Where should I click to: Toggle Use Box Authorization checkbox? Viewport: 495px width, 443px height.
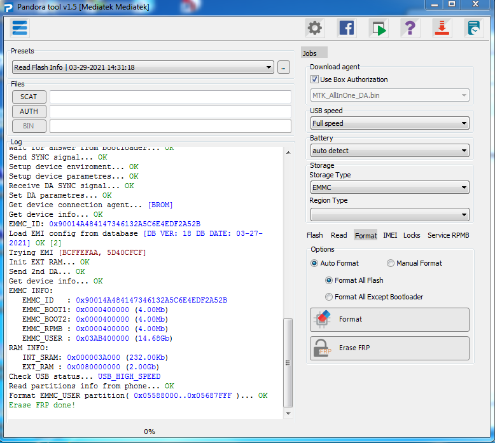(314, 79)
